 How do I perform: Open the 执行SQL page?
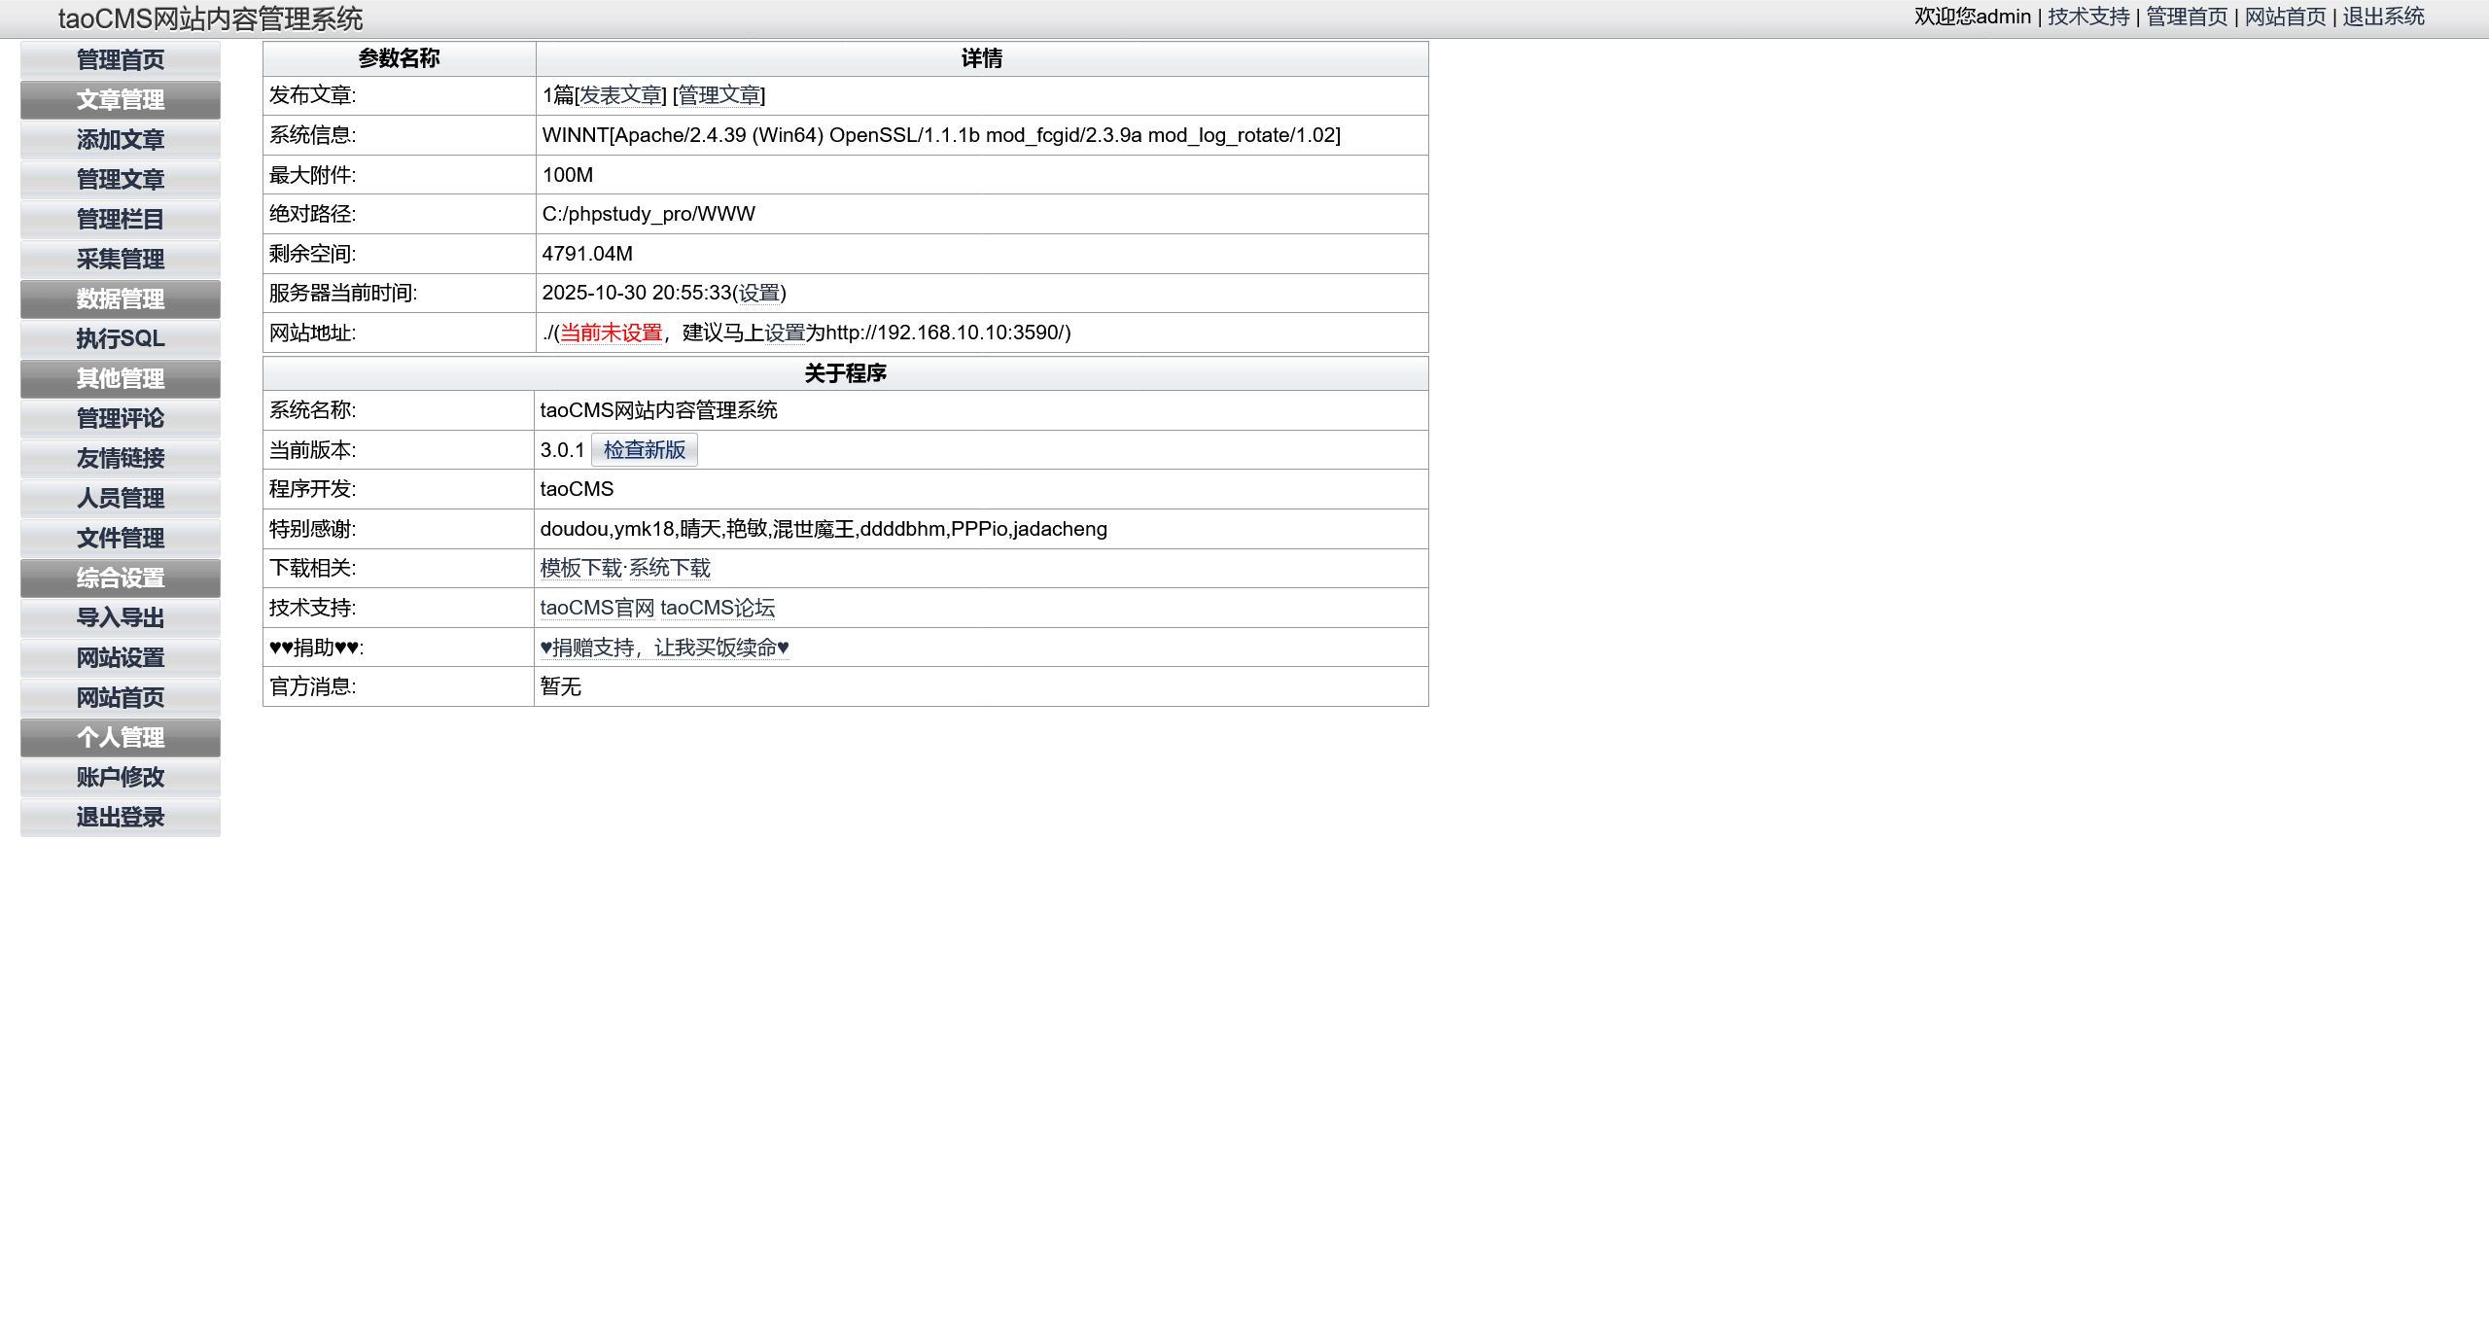point(121,339)
